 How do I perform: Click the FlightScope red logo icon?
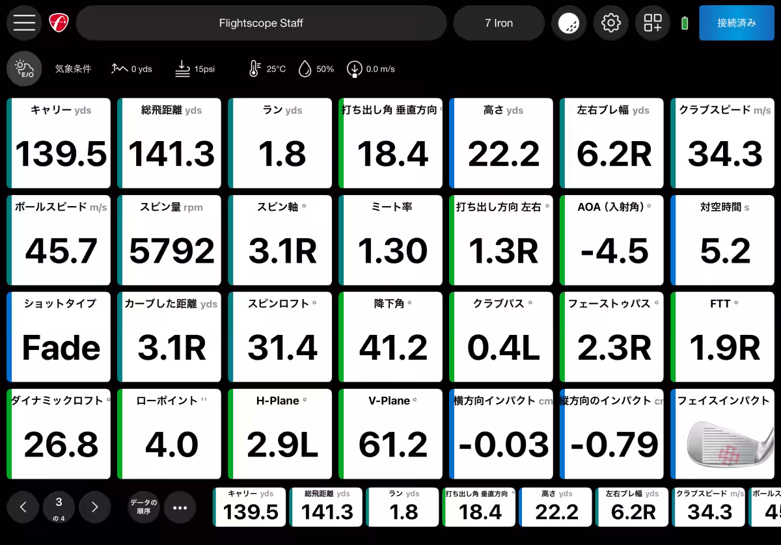(59, 23)
